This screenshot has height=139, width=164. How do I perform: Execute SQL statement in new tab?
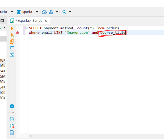coord(12,35)
